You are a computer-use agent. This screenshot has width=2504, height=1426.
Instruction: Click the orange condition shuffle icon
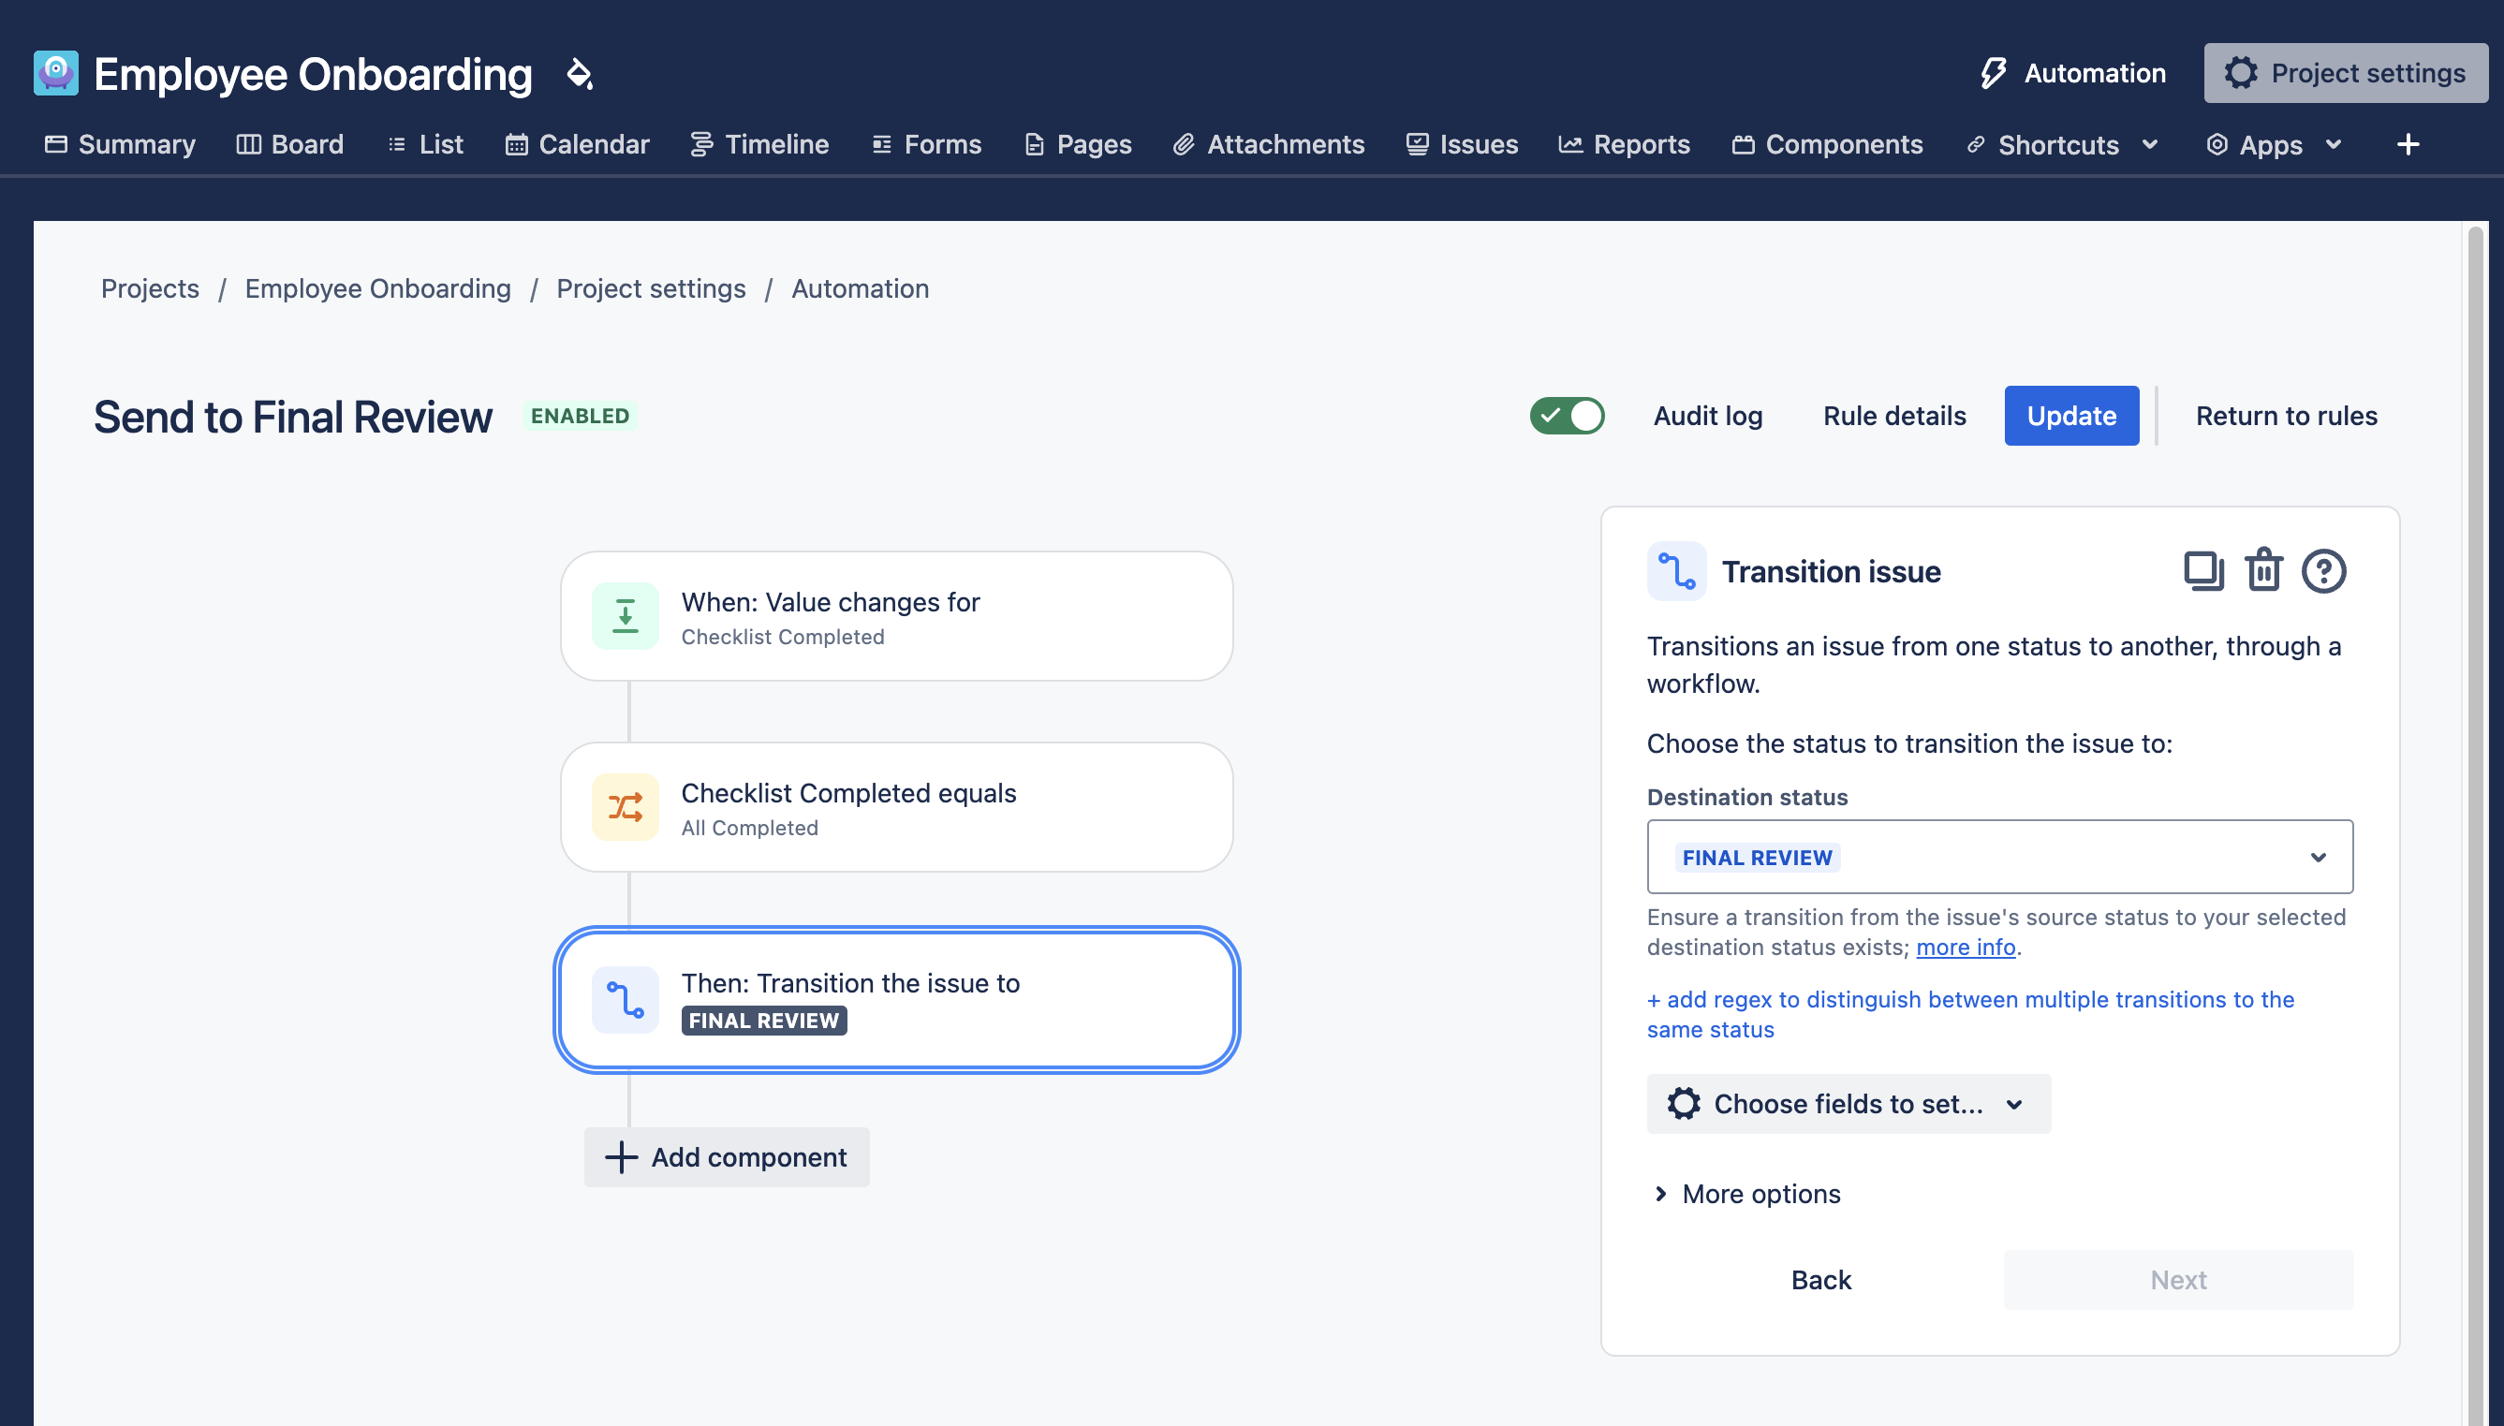pos(625,807)
